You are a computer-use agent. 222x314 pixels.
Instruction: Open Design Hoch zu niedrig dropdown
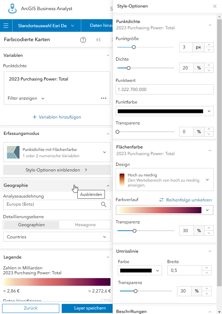tap(164, 179)
